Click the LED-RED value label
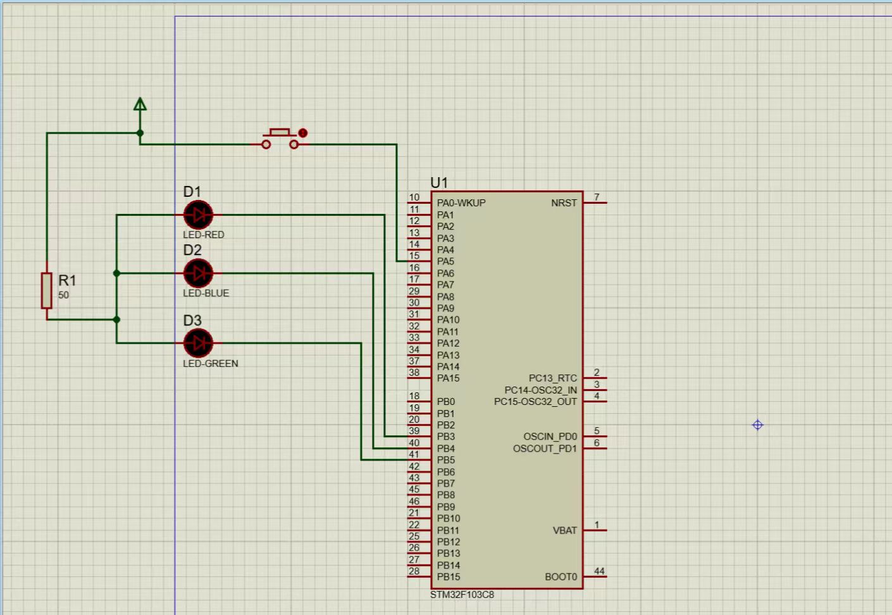Viewport: 892px width, 615px height. point(204,235)
